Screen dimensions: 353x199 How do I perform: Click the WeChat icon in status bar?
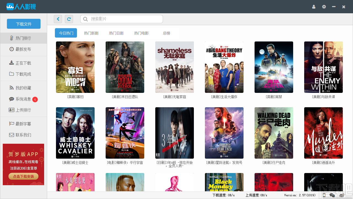pyautogui.click(x=332, y=195)
